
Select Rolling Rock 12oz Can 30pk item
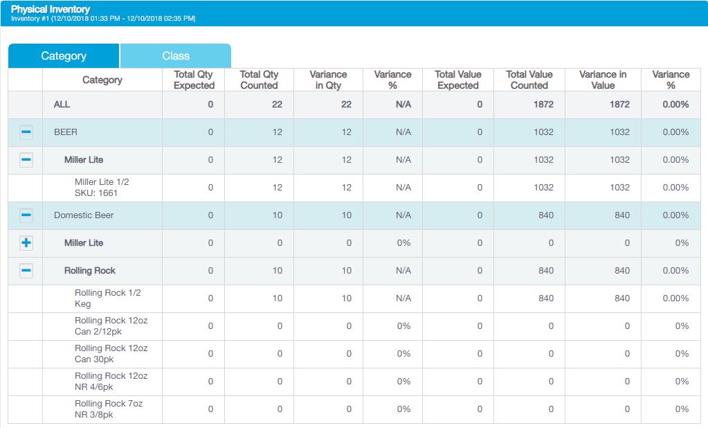pos(111,353)
